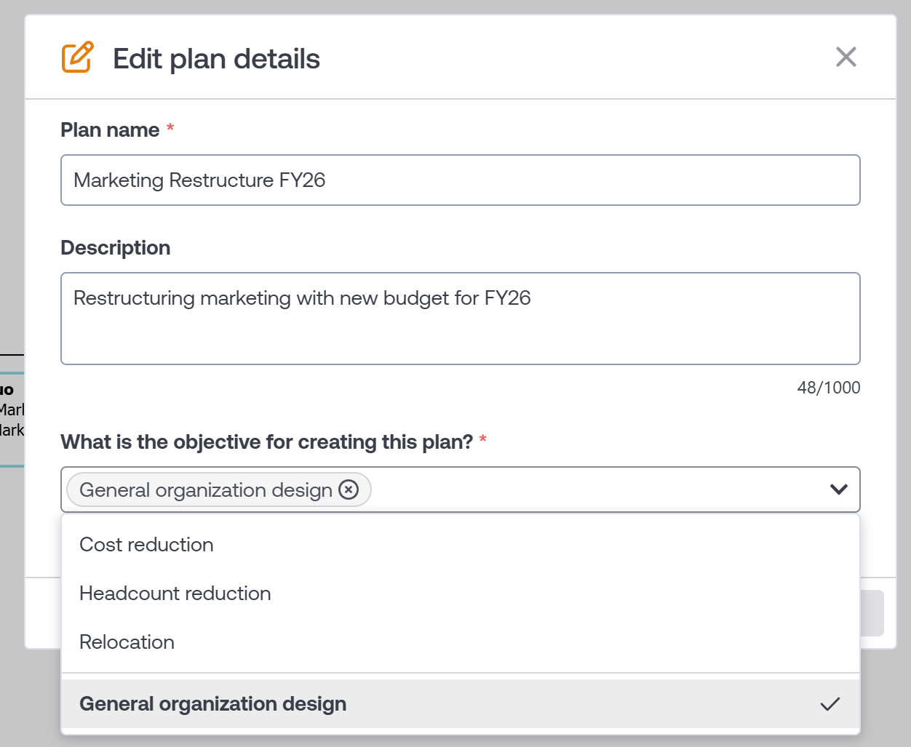Viewport: 911px width, 747px height.
Task: Click the 48/1000 character counter
Action: tap(828, 388)
